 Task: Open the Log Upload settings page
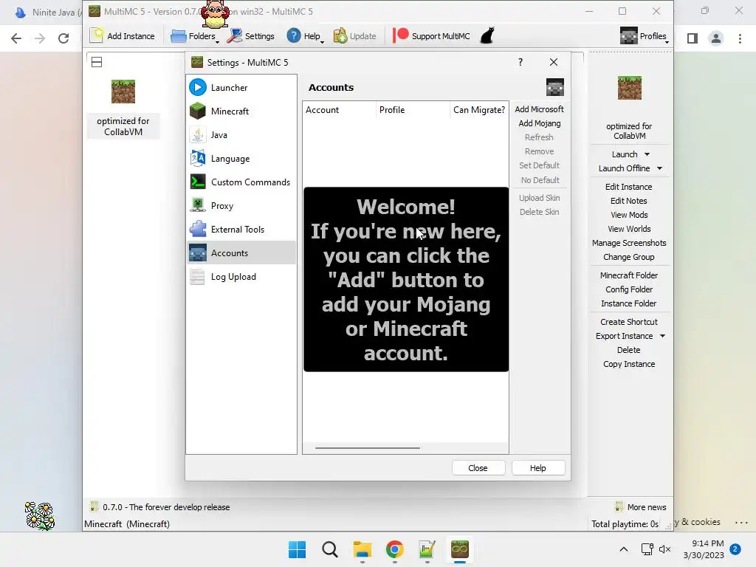241,277
